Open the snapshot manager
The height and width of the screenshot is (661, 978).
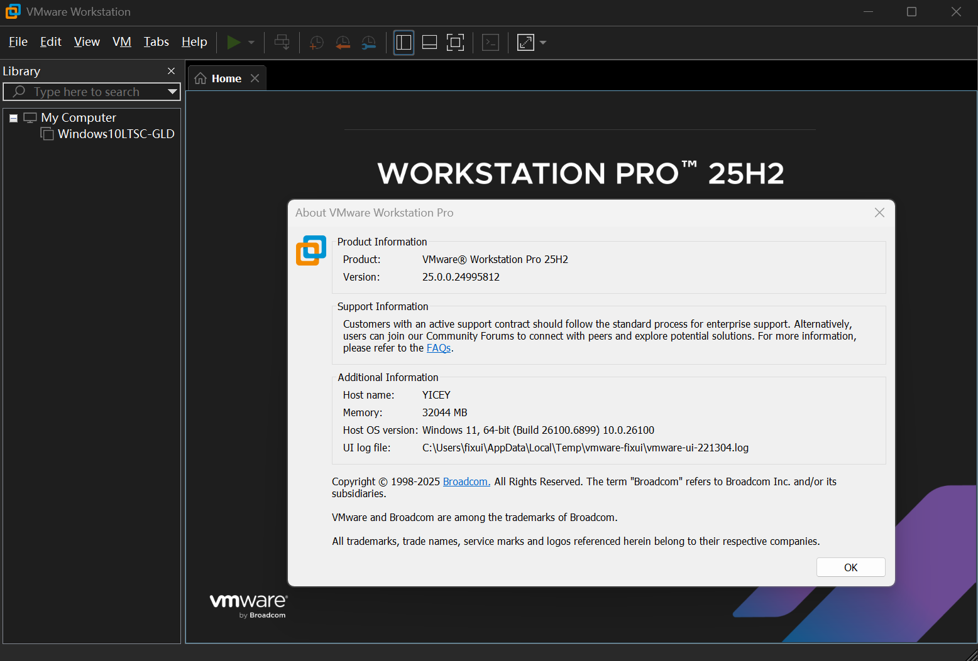369,42
